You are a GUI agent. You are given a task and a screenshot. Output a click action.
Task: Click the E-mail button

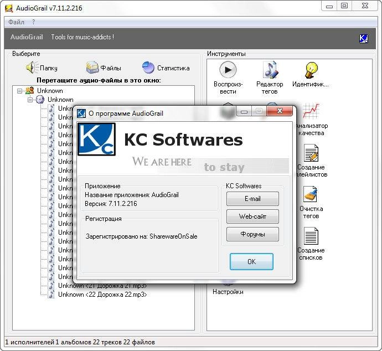click(x=252, y=199)
